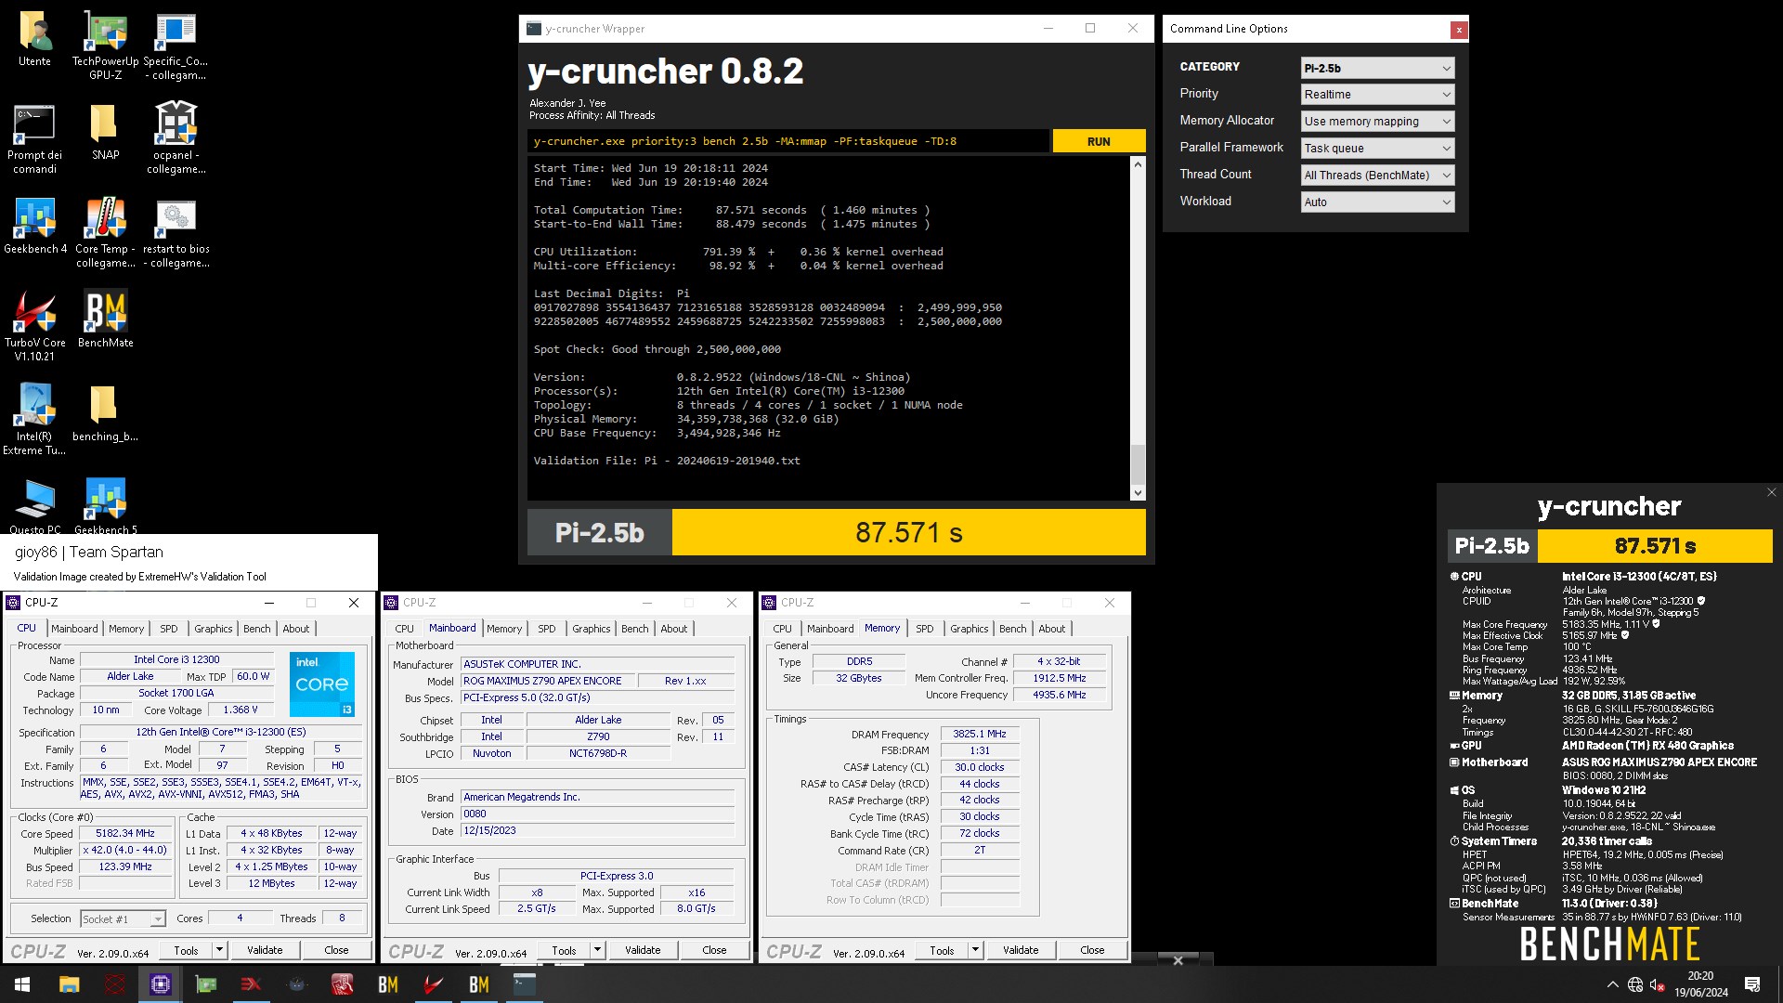This screenshot has width=1783, height=1003.
Task: Expand the Parallel Framework Task queue dropdown
Action: coord(1377,149)
